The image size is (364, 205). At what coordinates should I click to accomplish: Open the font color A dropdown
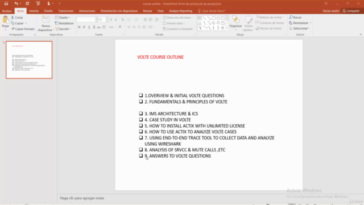[123, 27]
